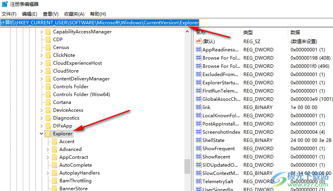Screen dimensions: 333x191
Task: Select the Diagnostics key label
Action: pos(66,118)
